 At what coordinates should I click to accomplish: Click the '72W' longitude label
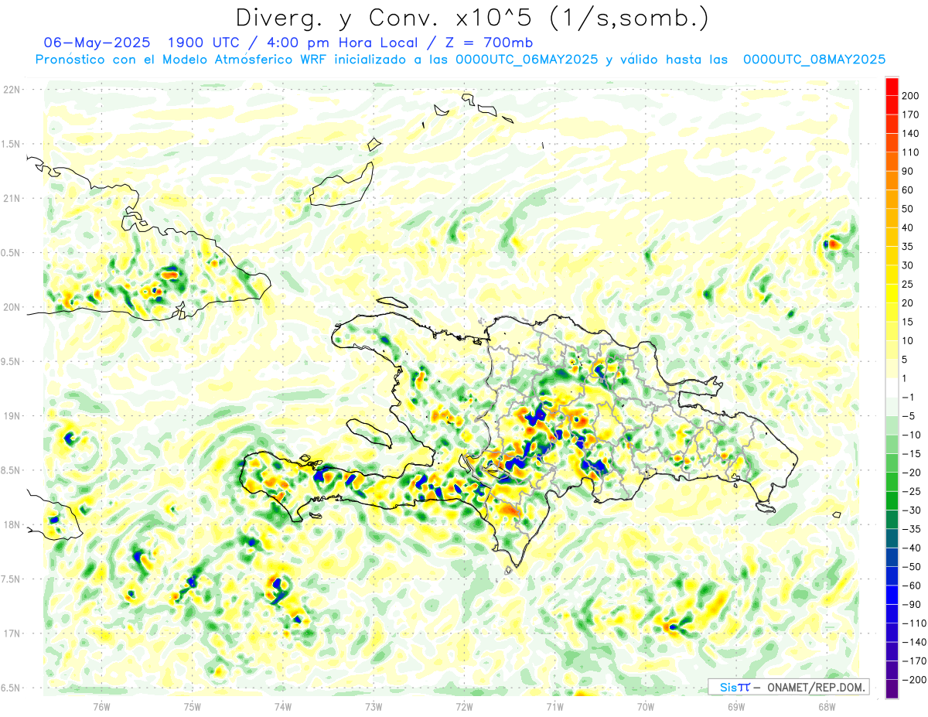tap(463, 706)
